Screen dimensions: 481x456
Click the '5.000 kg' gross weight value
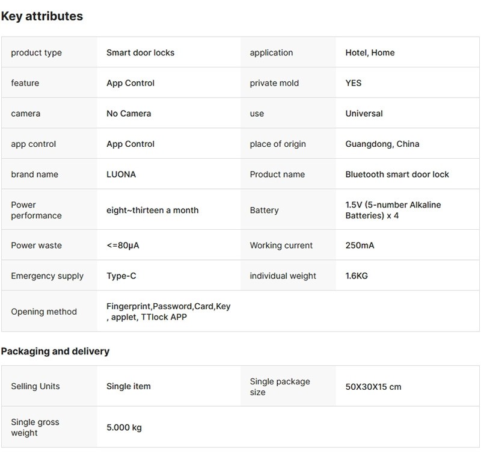click(x=124, y=428)
